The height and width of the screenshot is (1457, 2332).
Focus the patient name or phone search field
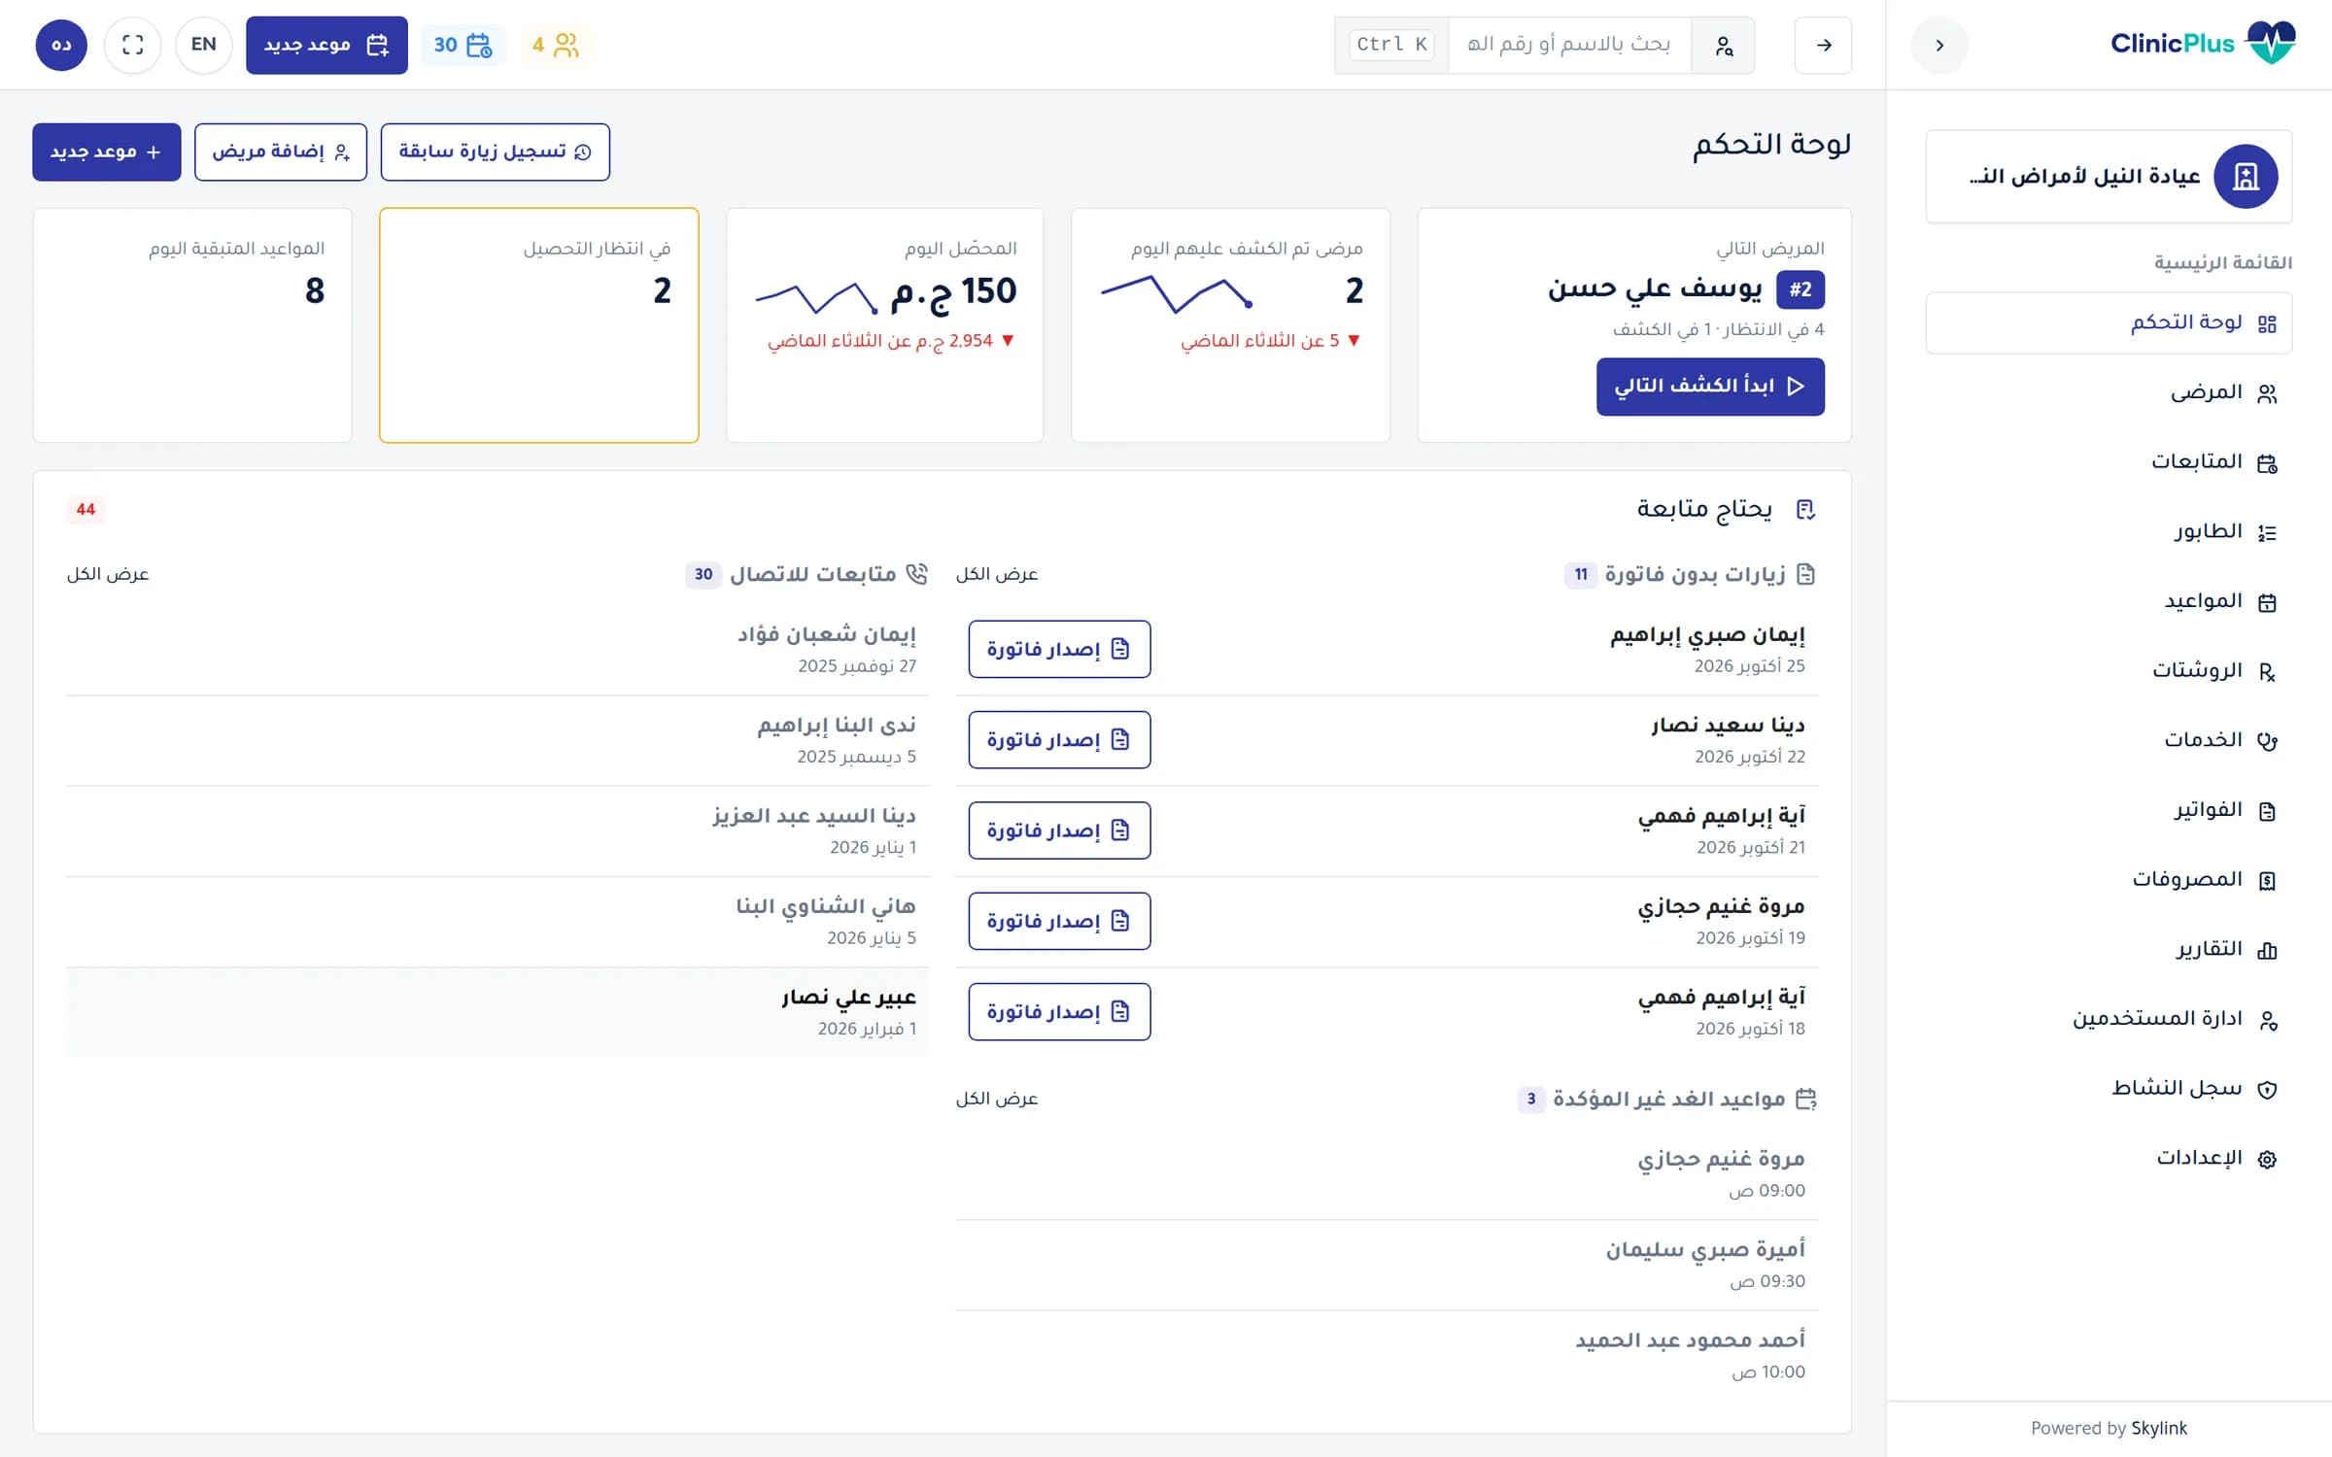pos(1569,45)
